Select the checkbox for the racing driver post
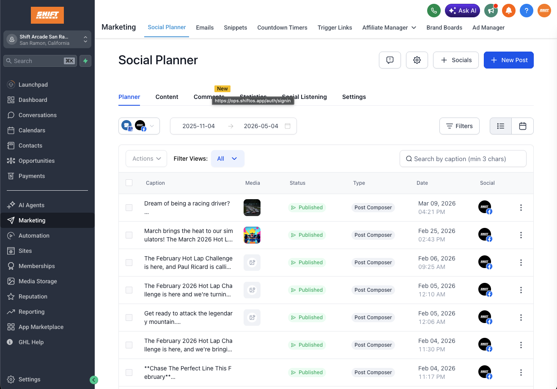 point(129,208)
